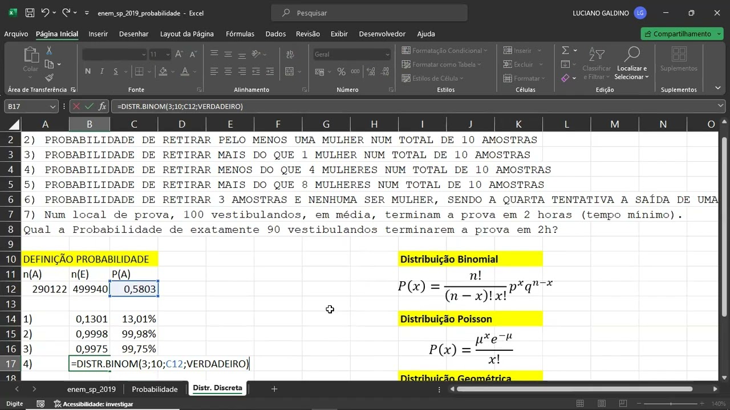730x410 pixels.
Task: Open the Probabilidade sheet tab
Action: (155, 389)
